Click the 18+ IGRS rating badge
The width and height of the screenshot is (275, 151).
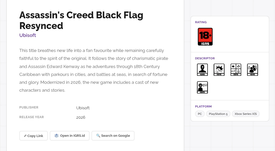205,37
